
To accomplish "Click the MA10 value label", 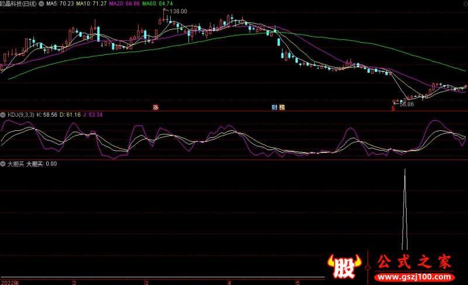I will point(90,4).
